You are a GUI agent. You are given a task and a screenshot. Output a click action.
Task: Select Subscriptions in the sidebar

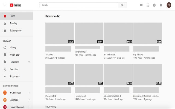(16, 31)
